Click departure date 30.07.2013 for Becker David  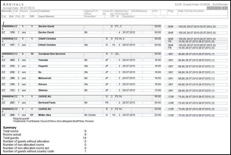pyautogui.click(x=129, y=33)
